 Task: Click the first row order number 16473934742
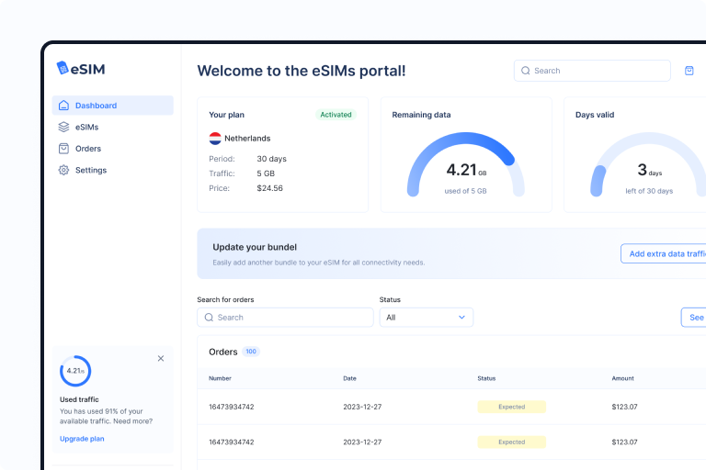tap(232, 407)
